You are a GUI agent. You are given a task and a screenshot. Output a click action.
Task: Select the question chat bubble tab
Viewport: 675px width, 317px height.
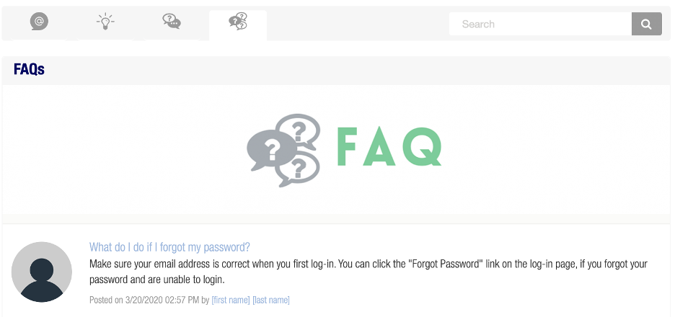(x=172, y=21)
